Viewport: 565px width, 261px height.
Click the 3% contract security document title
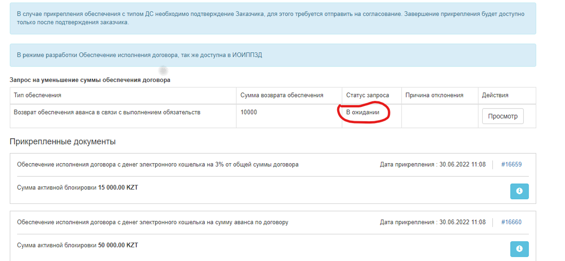(x=157, y=164)
